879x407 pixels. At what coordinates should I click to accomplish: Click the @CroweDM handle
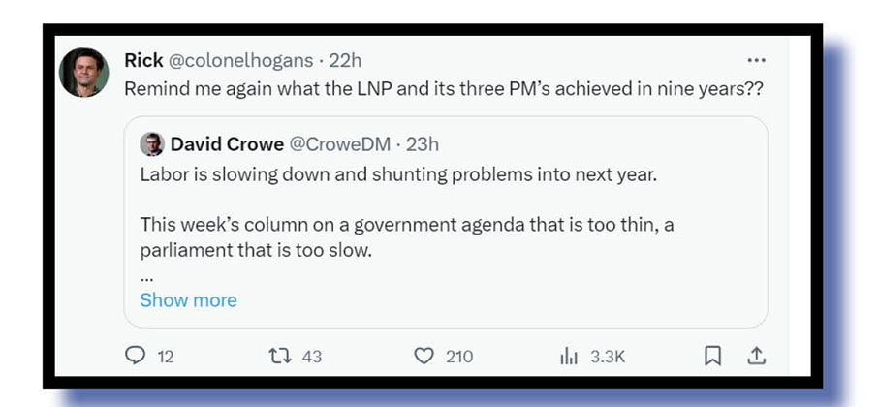point(340,144)
